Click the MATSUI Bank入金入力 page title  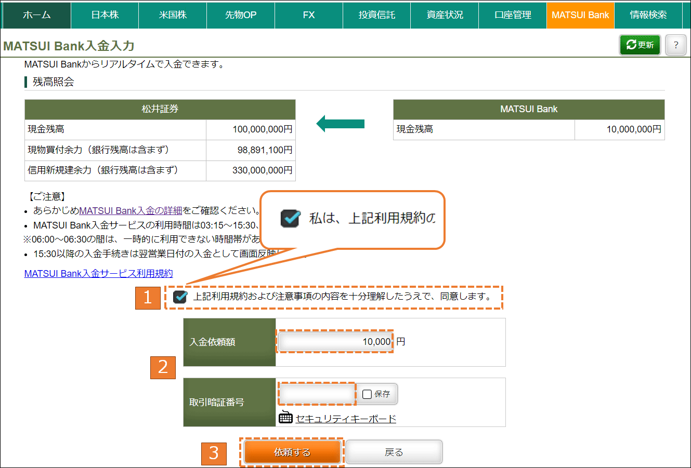(x=69, y=46)
